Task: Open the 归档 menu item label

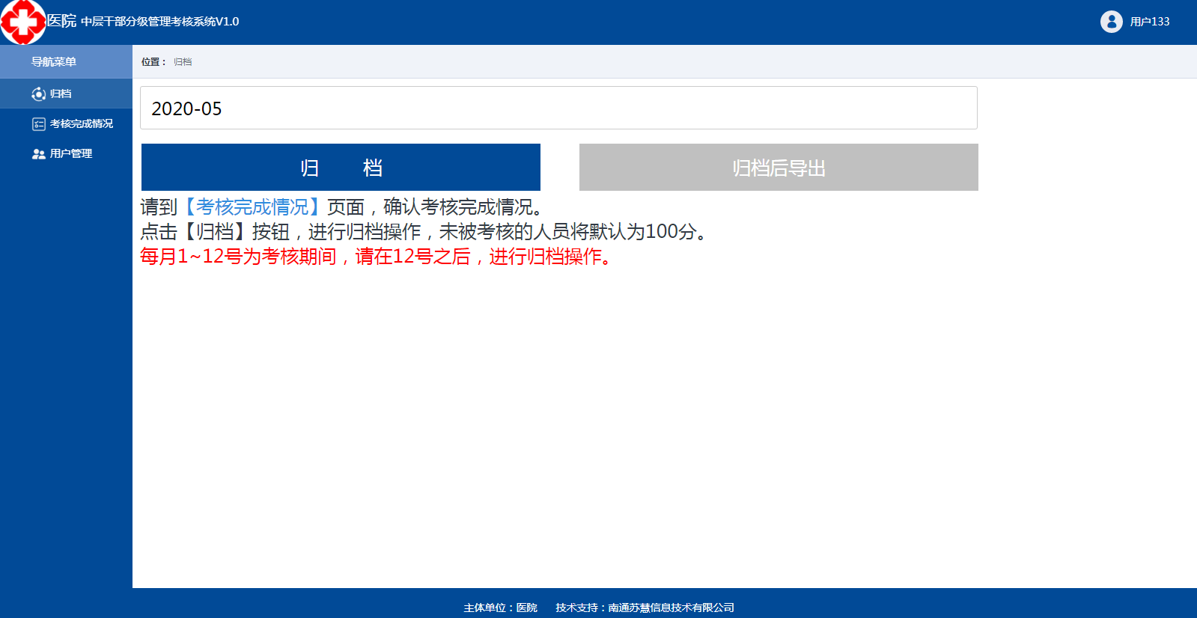Action: (x=61, y=94)
